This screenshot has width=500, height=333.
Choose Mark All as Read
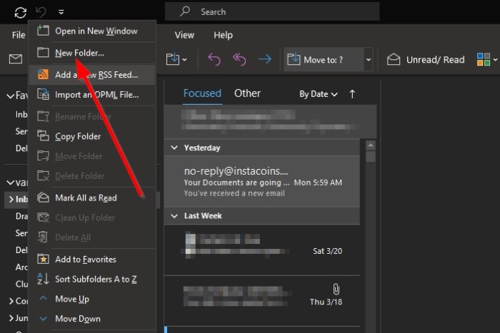coord(92,198)
